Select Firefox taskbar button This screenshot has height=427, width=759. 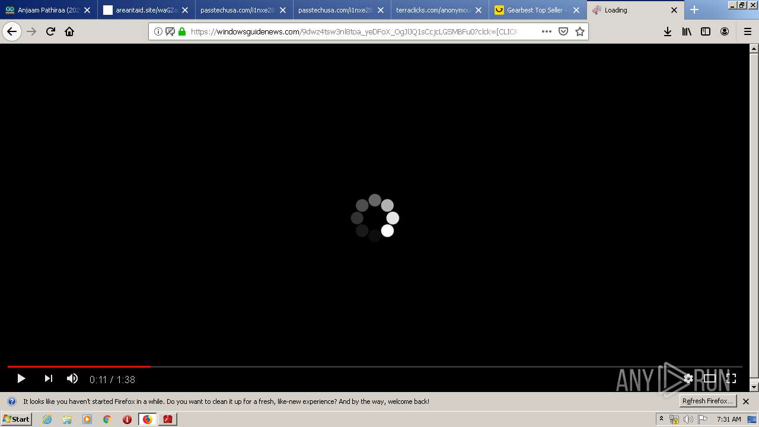tap(147, 419)
